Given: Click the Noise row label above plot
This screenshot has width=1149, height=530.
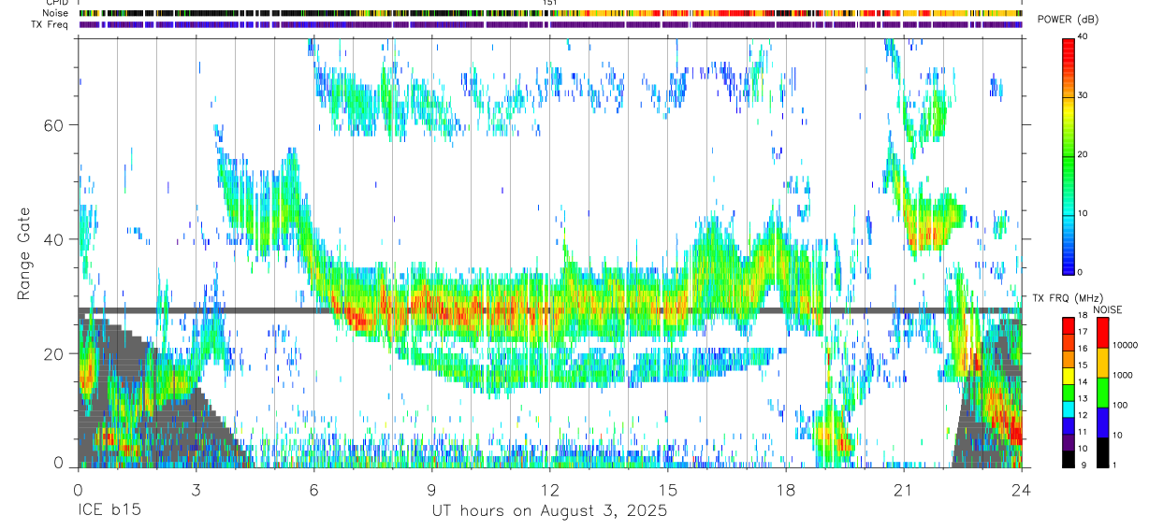Looking at the screenshot, I should [x=57, y=13].
